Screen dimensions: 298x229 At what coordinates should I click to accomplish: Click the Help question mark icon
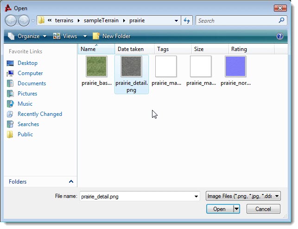point(280,36)
